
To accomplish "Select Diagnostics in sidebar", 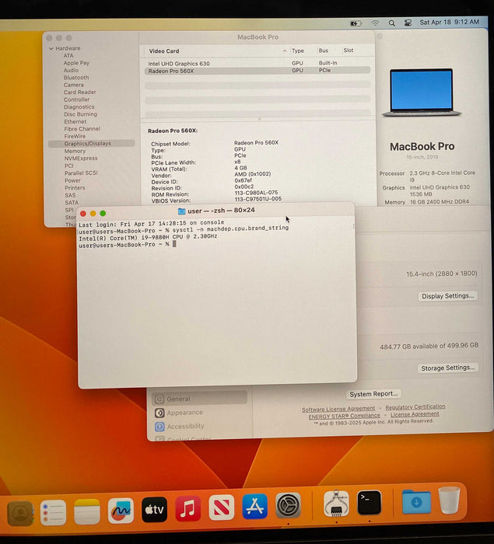I will click(79, 106).
